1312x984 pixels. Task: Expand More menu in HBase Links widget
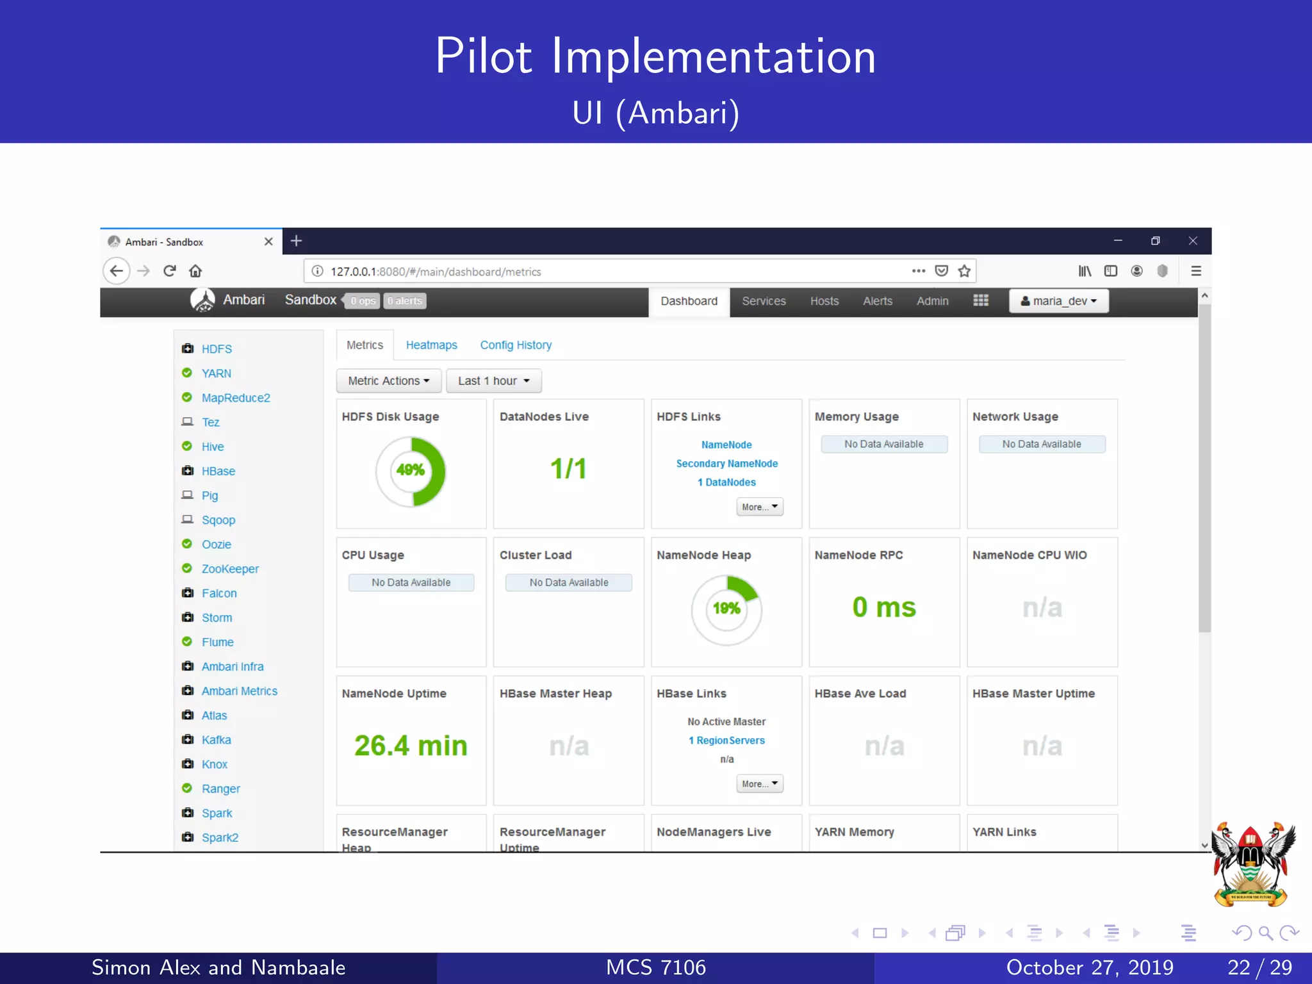760,783
